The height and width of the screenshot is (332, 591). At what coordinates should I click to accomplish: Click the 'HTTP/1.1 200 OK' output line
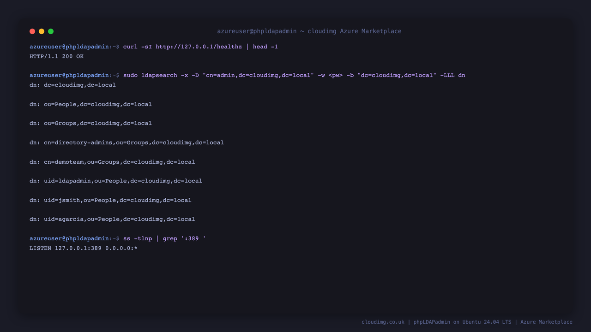[56, 56]
